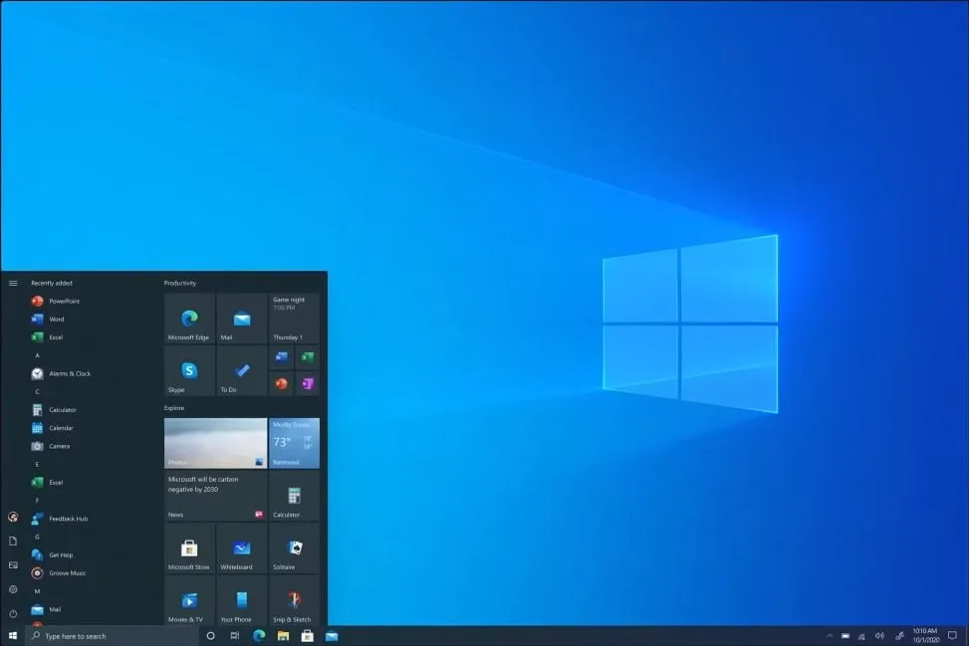Viewport: 969px width, 646px height.
Task: Open the Pictures icon in Start rail
Action: pos(13,565)
